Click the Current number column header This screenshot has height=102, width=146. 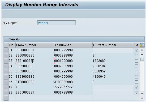tap(113, 45)
